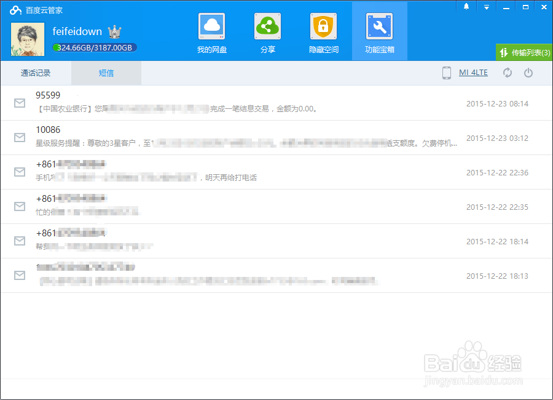This screenshot has width=553, height=400.
Task: Open the 分享 share icon
Action: (x=268, y=26)
